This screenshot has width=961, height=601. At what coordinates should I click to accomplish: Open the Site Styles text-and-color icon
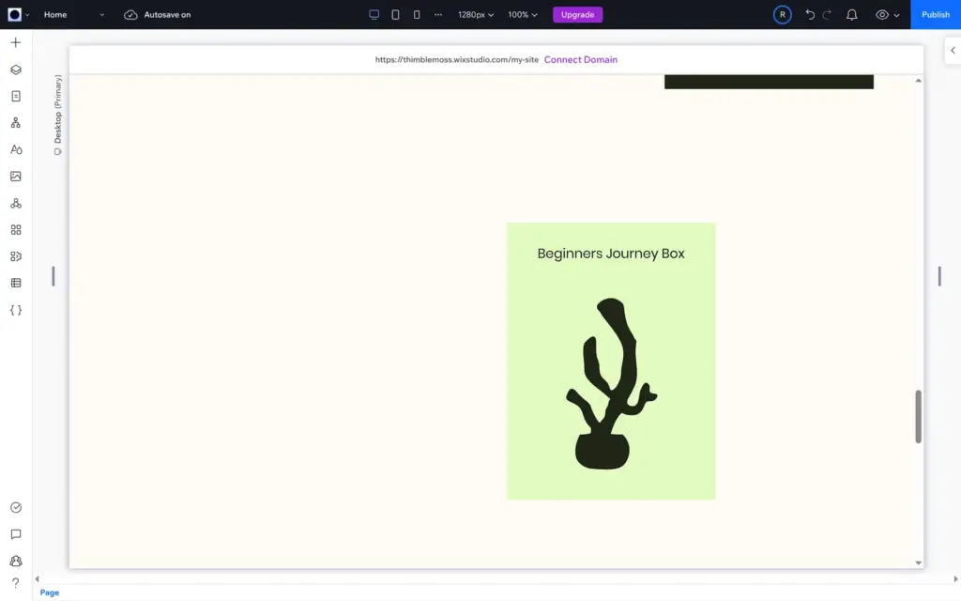[x=16, y=149]
